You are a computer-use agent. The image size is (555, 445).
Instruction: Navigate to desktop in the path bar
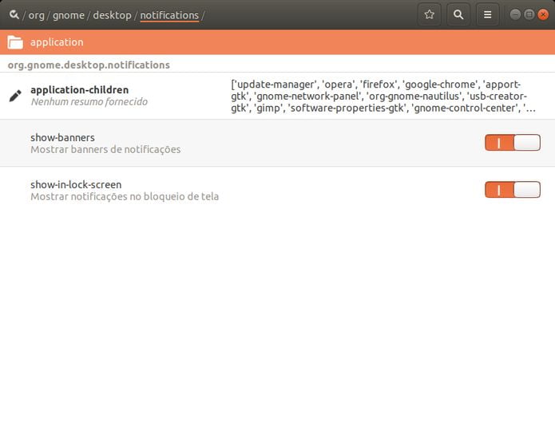112,15
